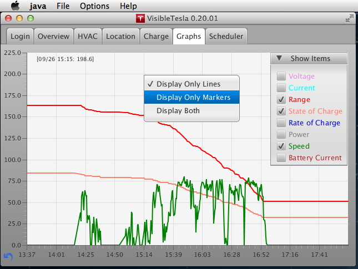Click the 100.0 y-axis label
Image resolution: width=358 pixels, height=269 pixels.
[12, 160]
